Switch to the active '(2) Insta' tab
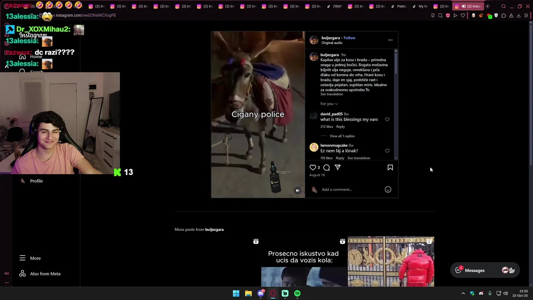533x300 pixels. [x=468, y=6]
